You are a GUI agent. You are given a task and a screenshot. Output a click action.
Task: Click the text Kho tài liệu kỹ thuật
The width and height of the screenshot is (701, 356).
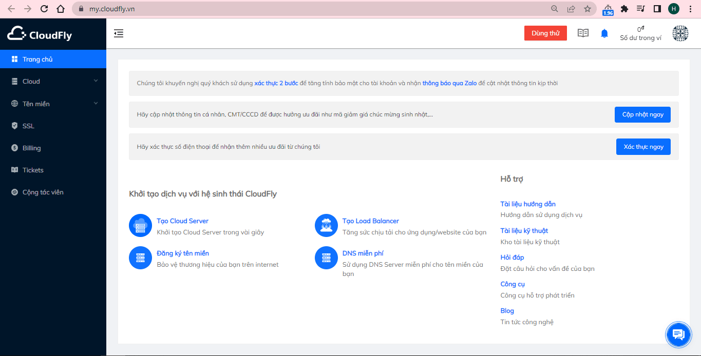point(530,242)
